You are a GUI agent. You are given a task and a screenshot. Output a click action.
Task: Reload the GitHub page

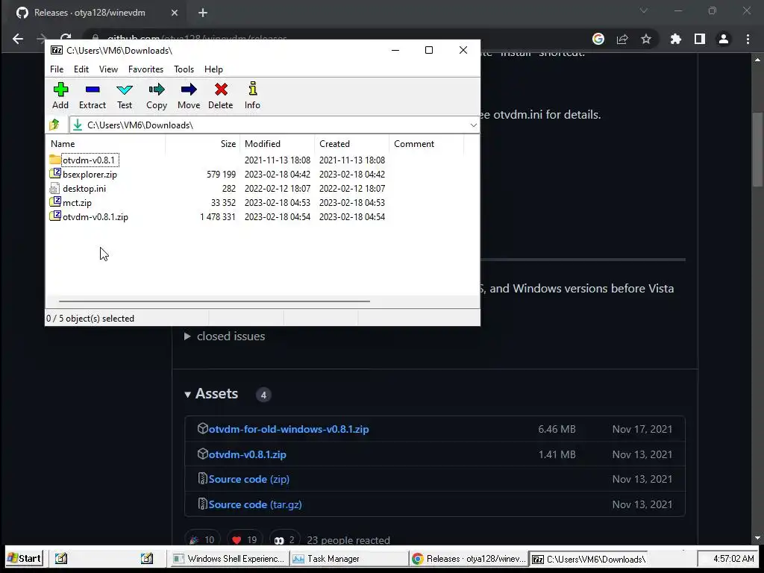coord(66,37)
